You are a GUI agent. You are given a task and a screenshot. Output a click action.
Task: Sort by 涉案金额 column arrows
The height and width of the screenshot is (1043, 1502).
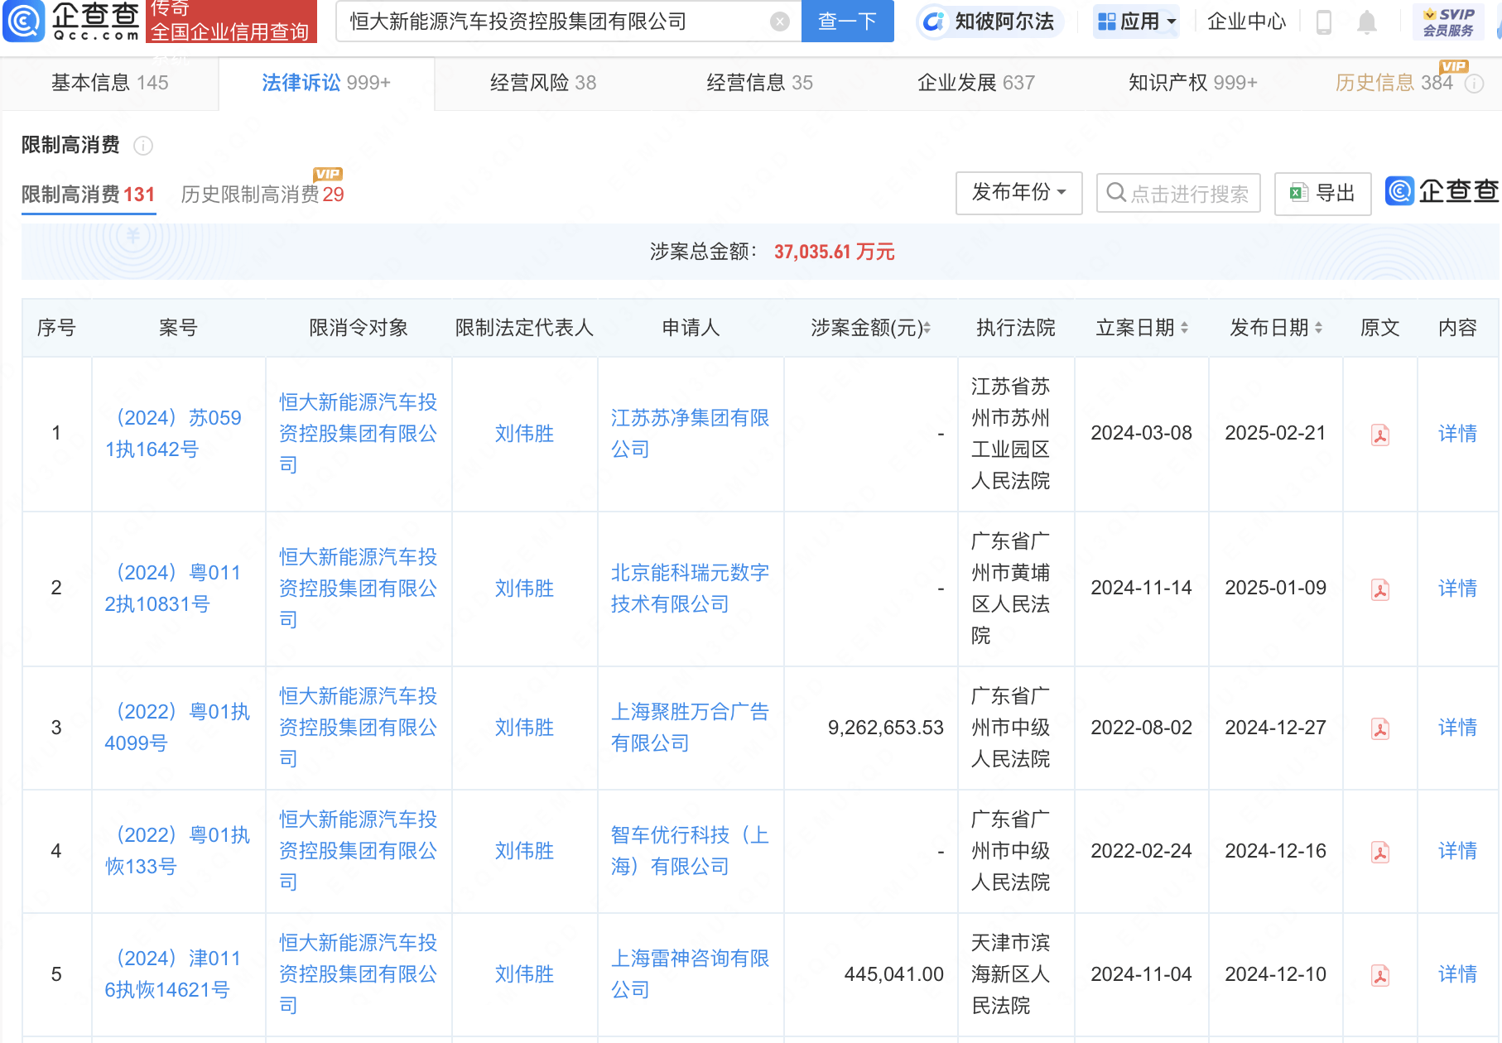coord(927,328)
